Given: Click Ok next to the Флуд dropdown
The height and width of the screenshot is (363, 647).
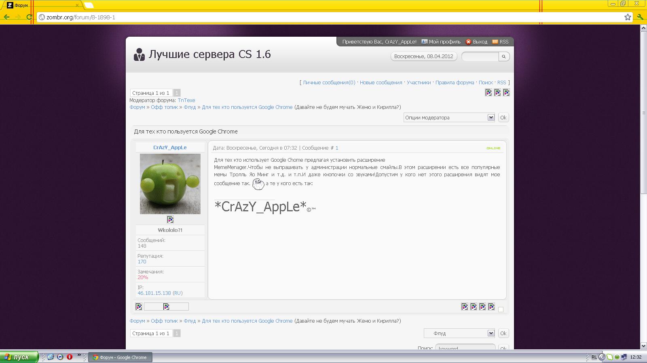Looking at the screenshot, I should (503, 333).
